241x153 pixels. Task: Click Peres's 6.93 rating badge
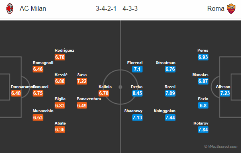tap(203, 57)
